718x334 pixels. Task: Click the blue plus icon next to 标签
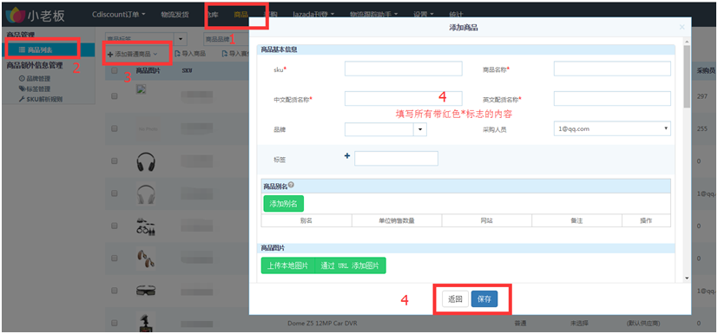click(347, 156)
